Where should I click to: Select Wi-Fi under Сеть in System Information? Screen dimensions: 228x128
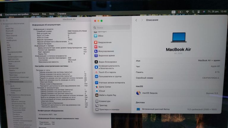click(x=12, y=86)
